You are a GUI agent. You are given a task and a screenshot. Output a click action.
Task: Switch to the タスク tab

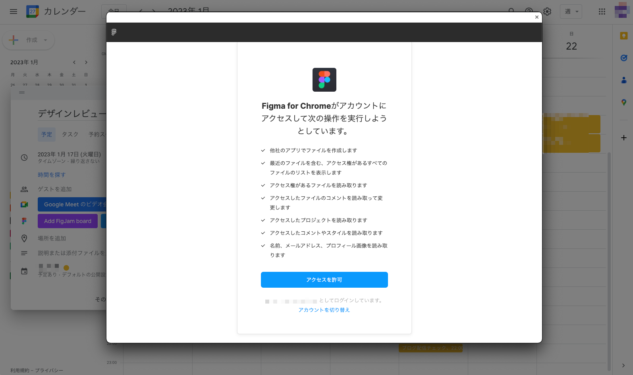point(70,135)
